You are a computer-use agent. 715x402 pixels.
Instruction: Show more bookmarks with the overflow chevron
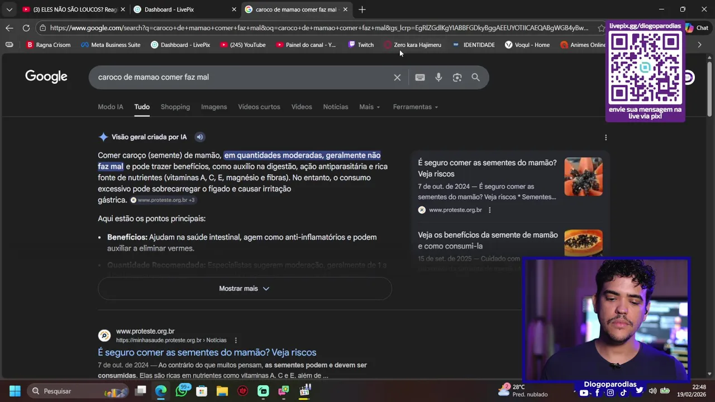pos(699,45)
